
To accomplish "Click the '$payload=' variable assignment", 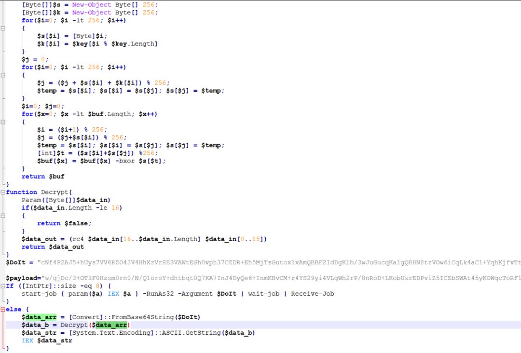I will [23, 278].
